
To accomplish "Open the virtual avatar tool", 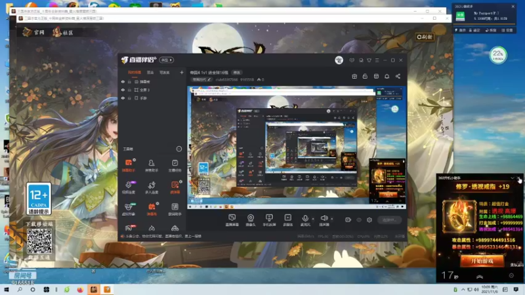I will pyautogui.click(x=129, y=209).
